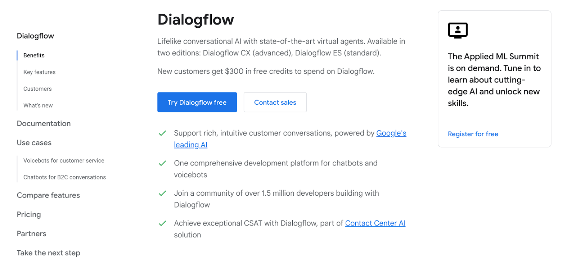Viewport: 576px width, 264px height.
Task: Click the 'Applied ML Summit' card text
Action: [494, 80]
